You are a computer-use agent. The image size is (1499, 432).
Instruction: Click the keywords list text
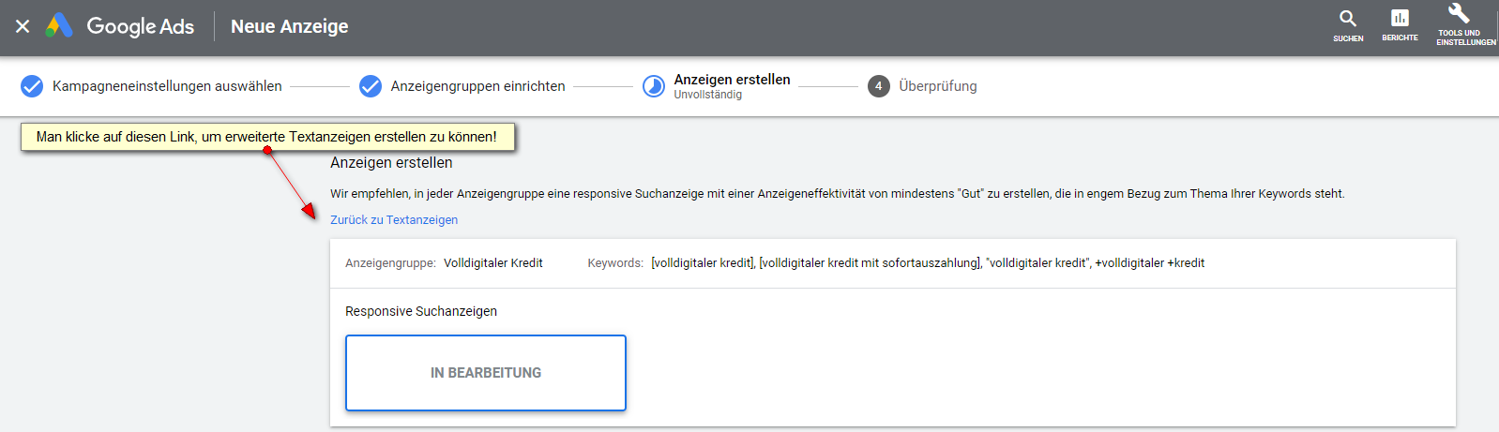coord(928,263)
